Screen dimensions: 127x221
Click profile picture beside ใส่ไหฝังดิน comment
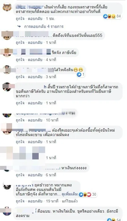click(x=7, y=69)
